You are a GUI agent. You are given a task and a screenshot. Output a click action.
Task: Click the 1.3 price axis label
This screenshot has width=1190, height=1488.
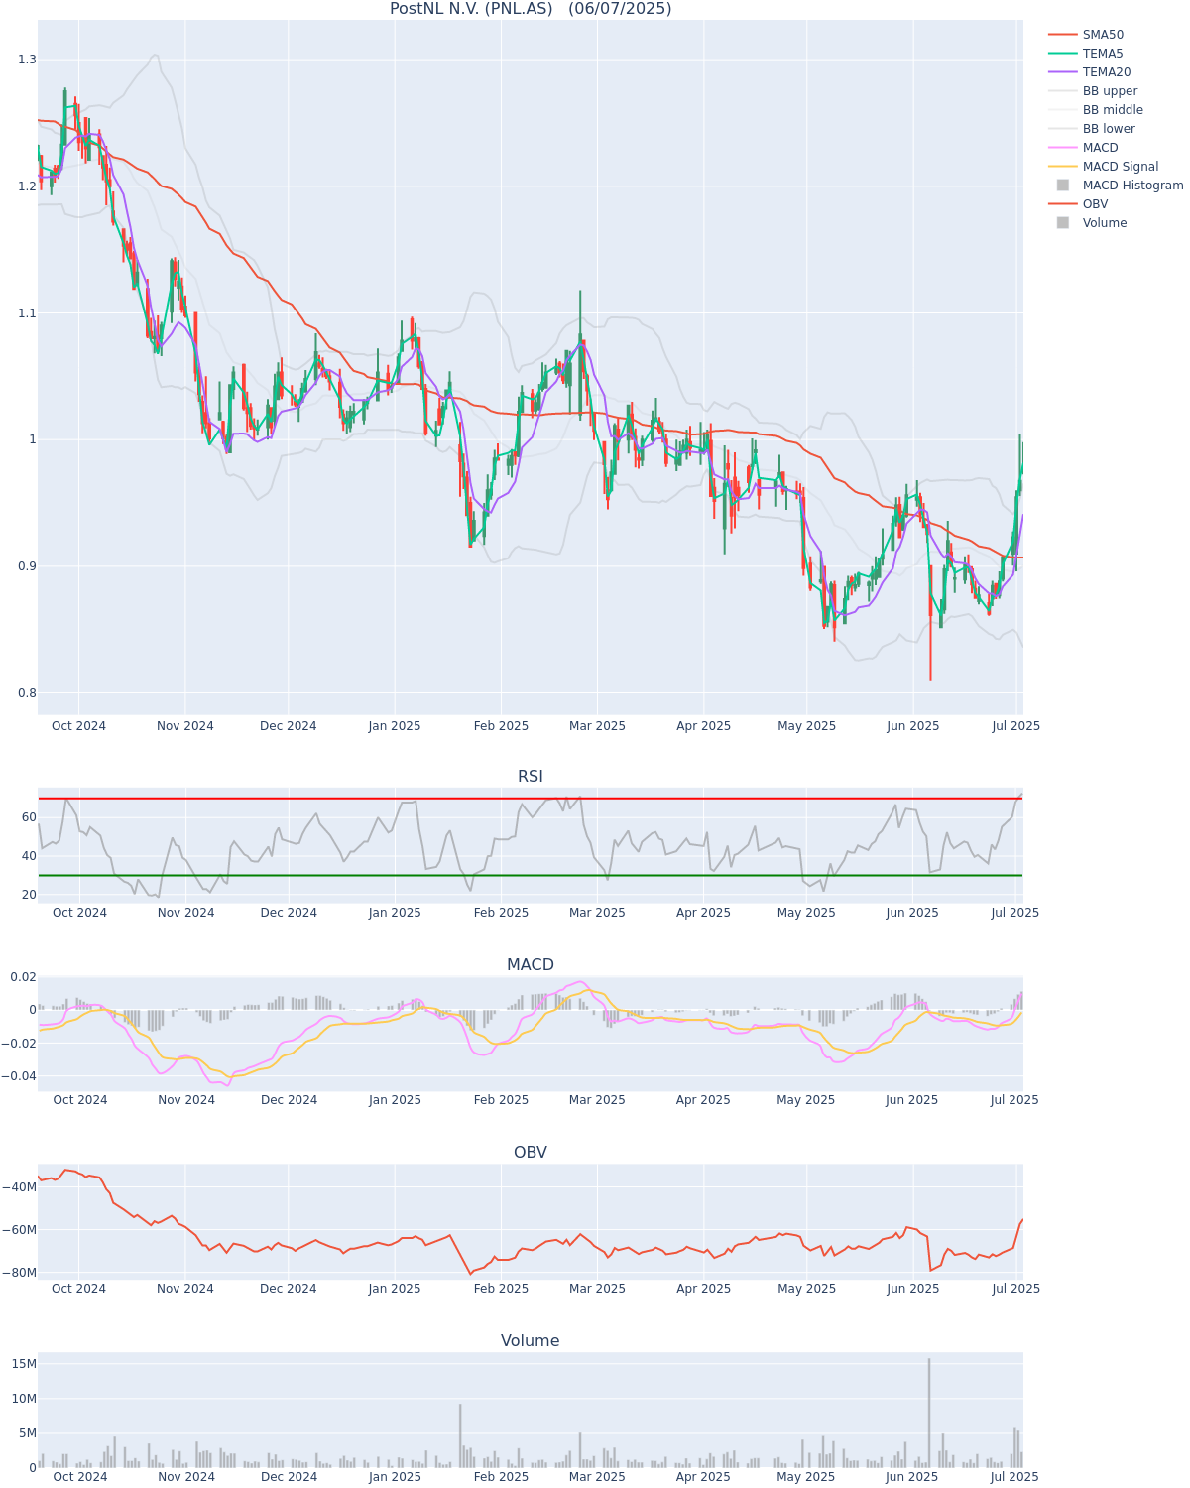pyautogui.click(x=27, y=60)
